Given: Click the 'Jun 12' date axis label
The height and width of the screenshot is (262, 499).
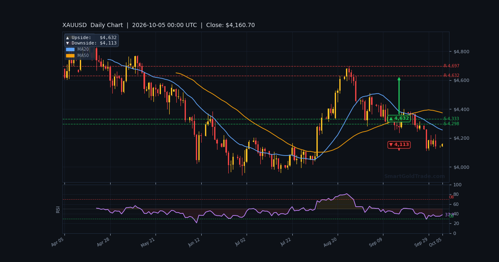Looking at the screenshot, I should pos(195,242).
